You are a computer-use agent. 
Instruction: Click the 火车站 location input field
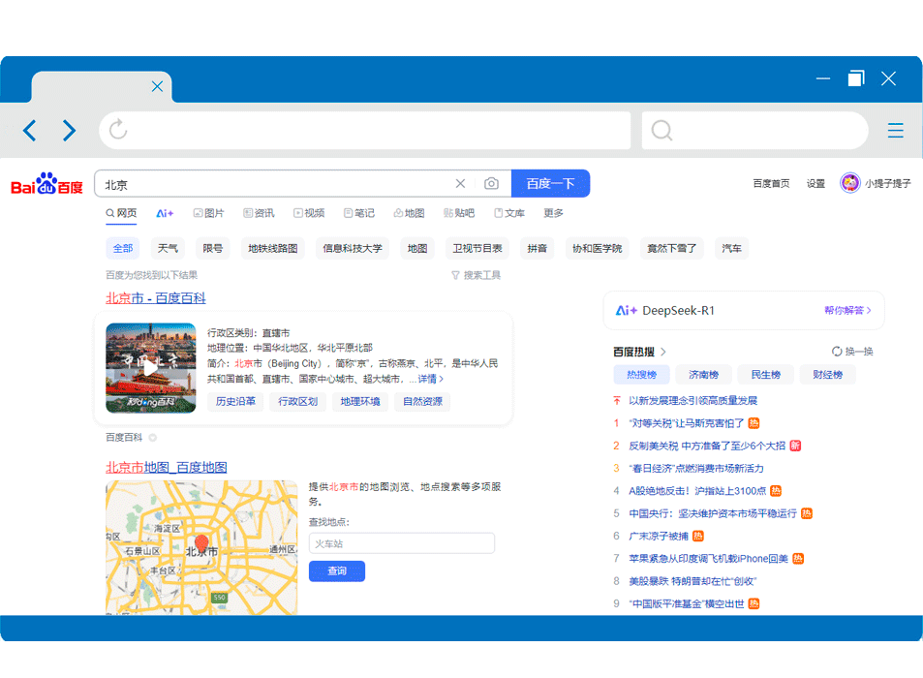[402, 543]
